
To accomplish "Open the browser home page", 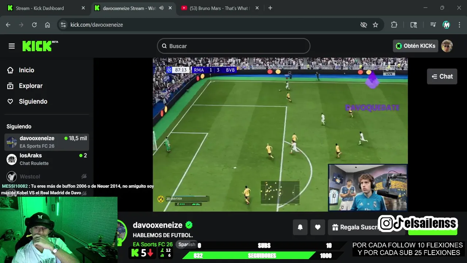I will coord(47,25).
